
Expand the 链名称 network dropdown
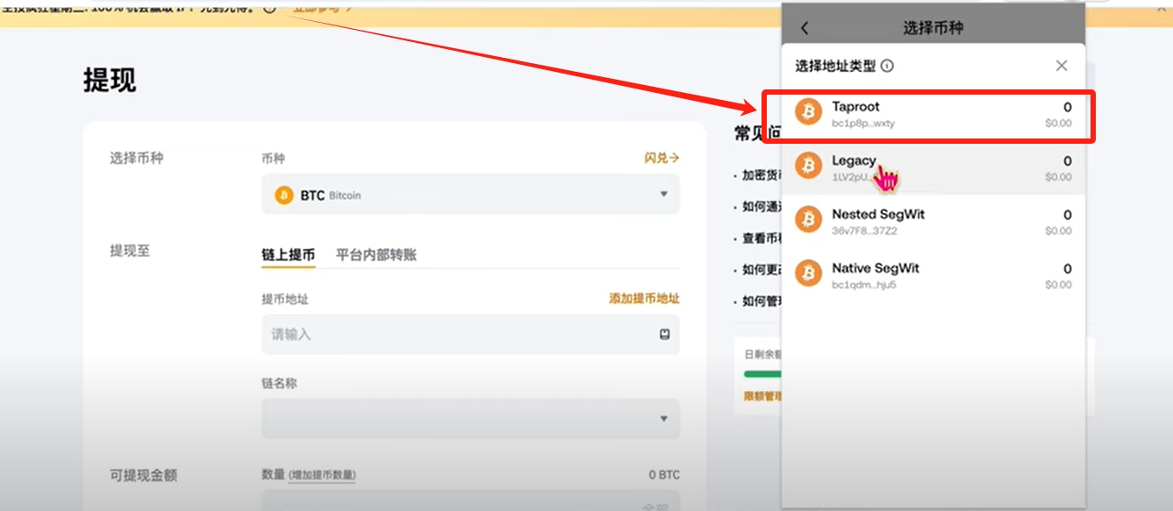click(x=470, y=419)
